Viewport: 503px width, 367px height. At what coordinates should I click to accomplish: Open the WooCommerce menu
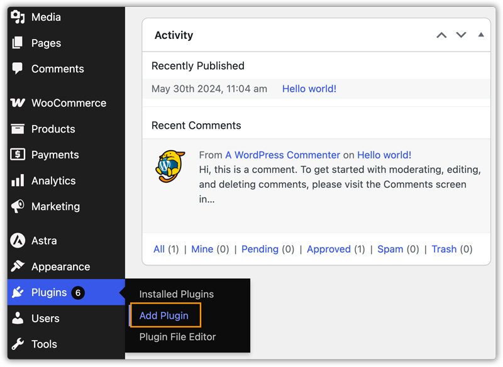coord(66,102)
